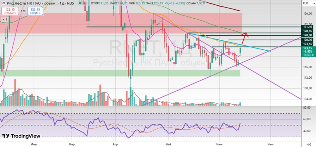Select the 131,10 horizontal level price label
Viewport: 316px width, 147px height.
pos(307,27)
